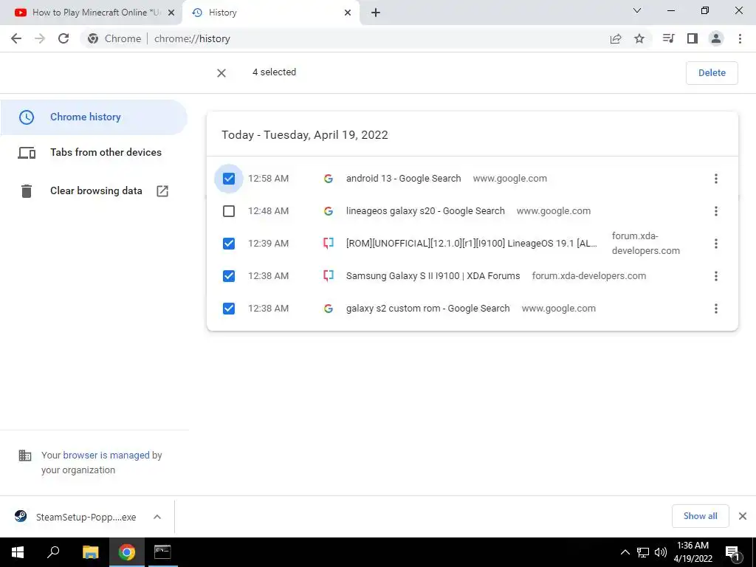Open Command Prompt from taskbar
Screen dimensions: 756x567
point(162,552)
